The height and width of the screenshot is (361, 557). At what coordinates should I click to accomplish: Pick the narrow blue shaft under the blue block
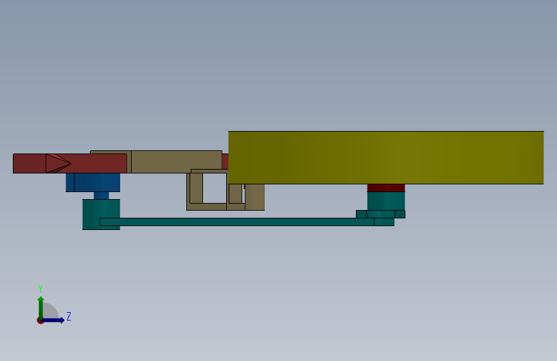point(102,195)
